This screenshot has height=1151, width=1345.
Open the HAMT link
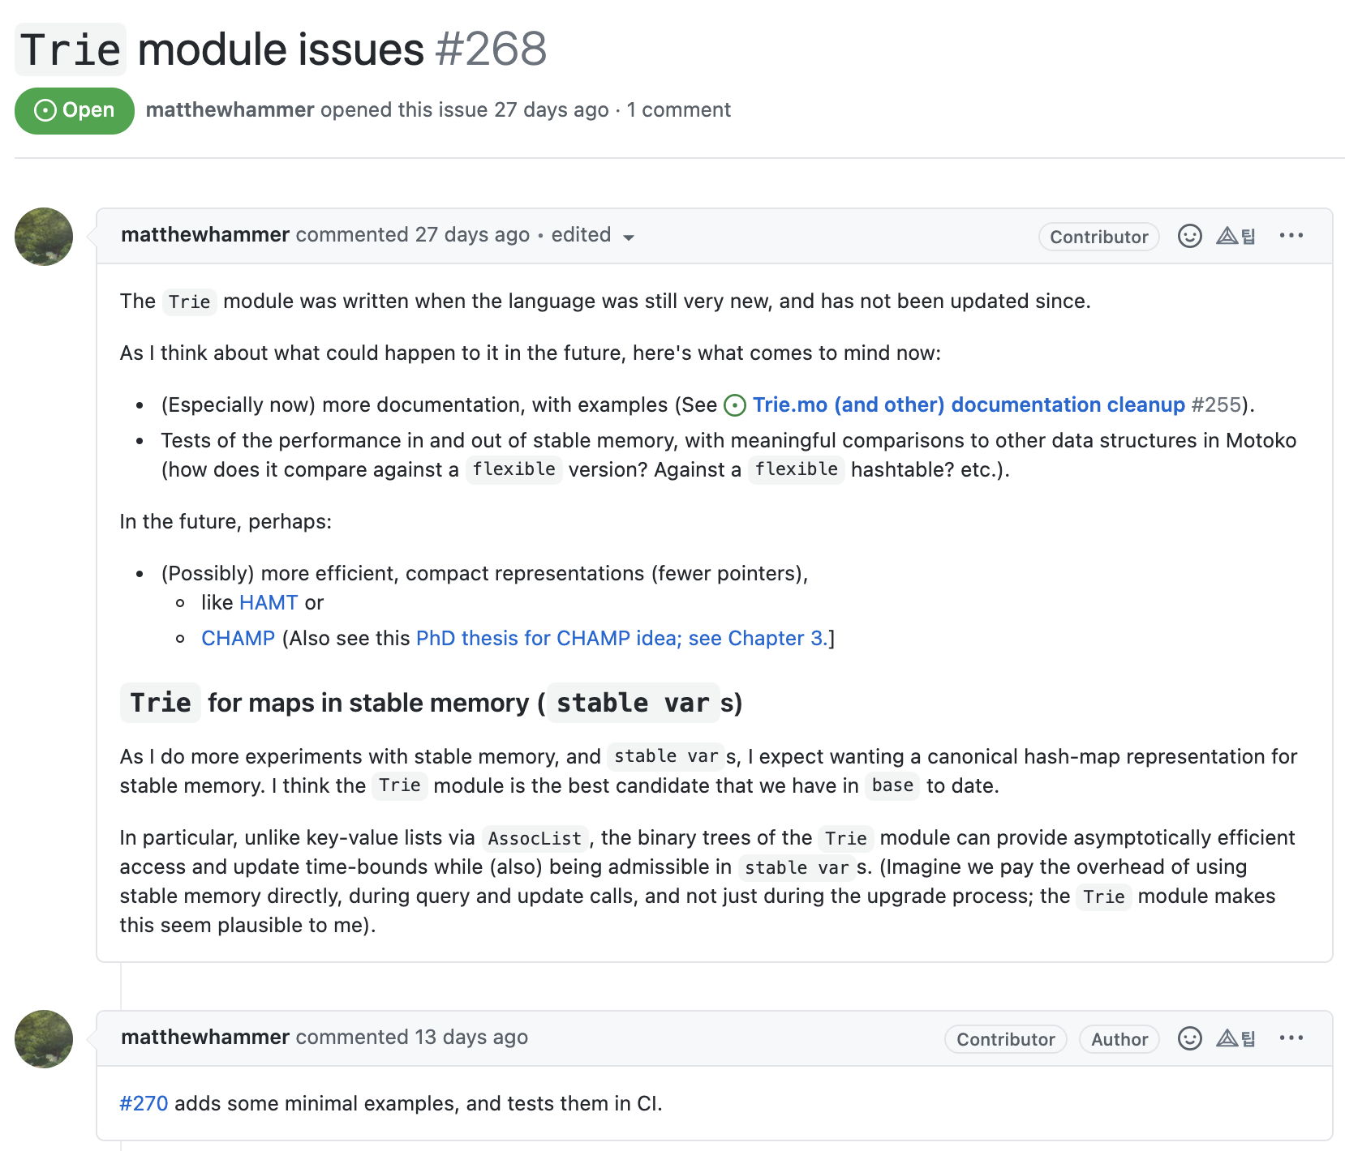(269, 602)
